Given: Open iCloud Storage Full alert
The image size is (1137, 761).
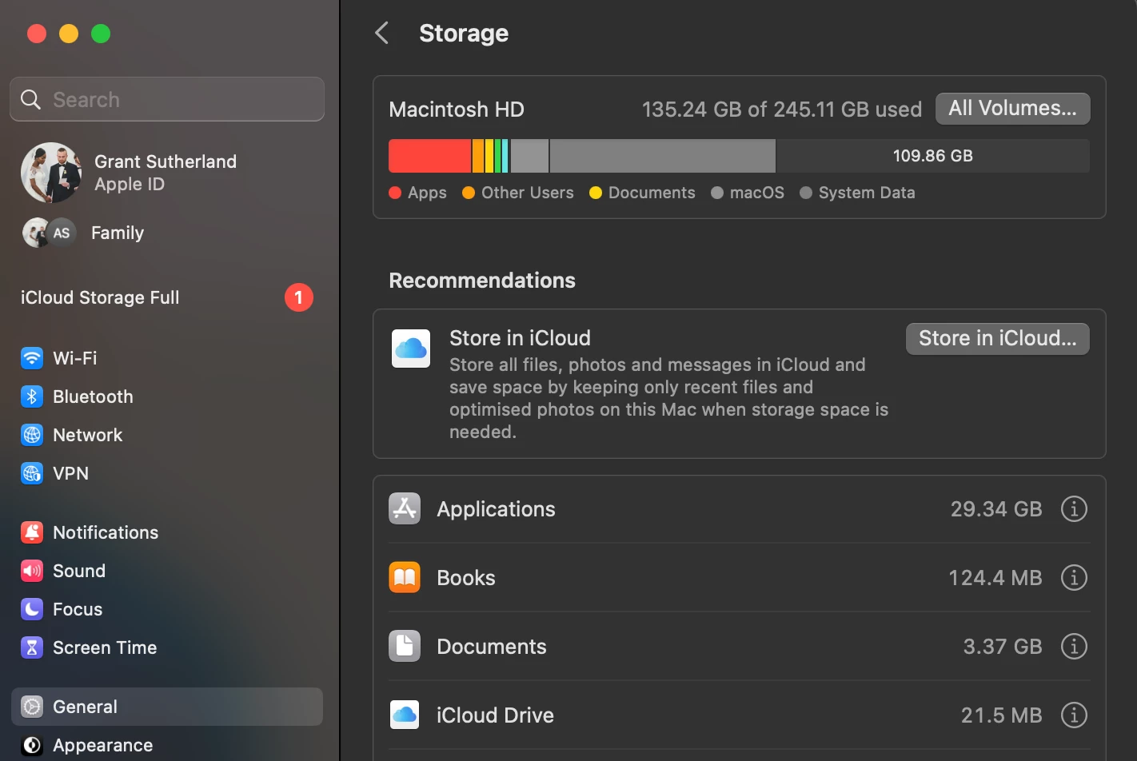Looking at the screenshot, I should 167,297.
